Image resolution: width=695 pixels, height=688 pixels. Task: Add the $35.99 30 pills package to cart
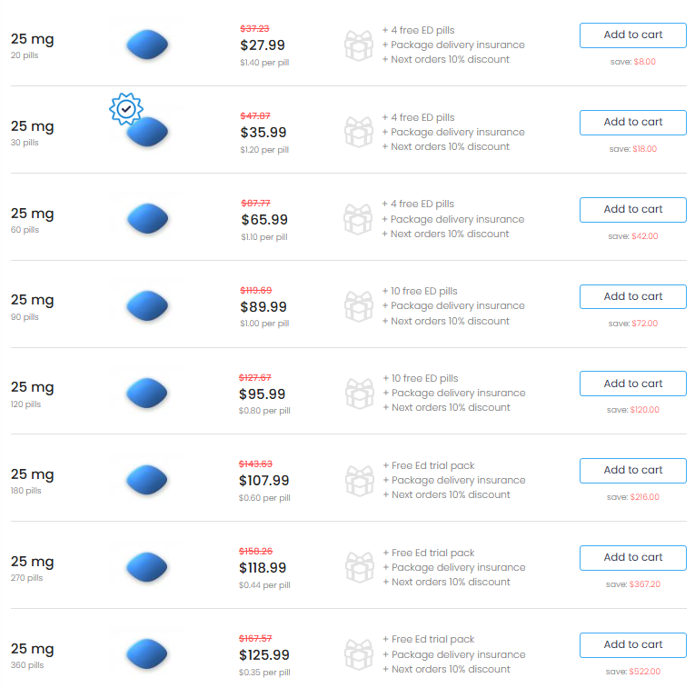632,123
